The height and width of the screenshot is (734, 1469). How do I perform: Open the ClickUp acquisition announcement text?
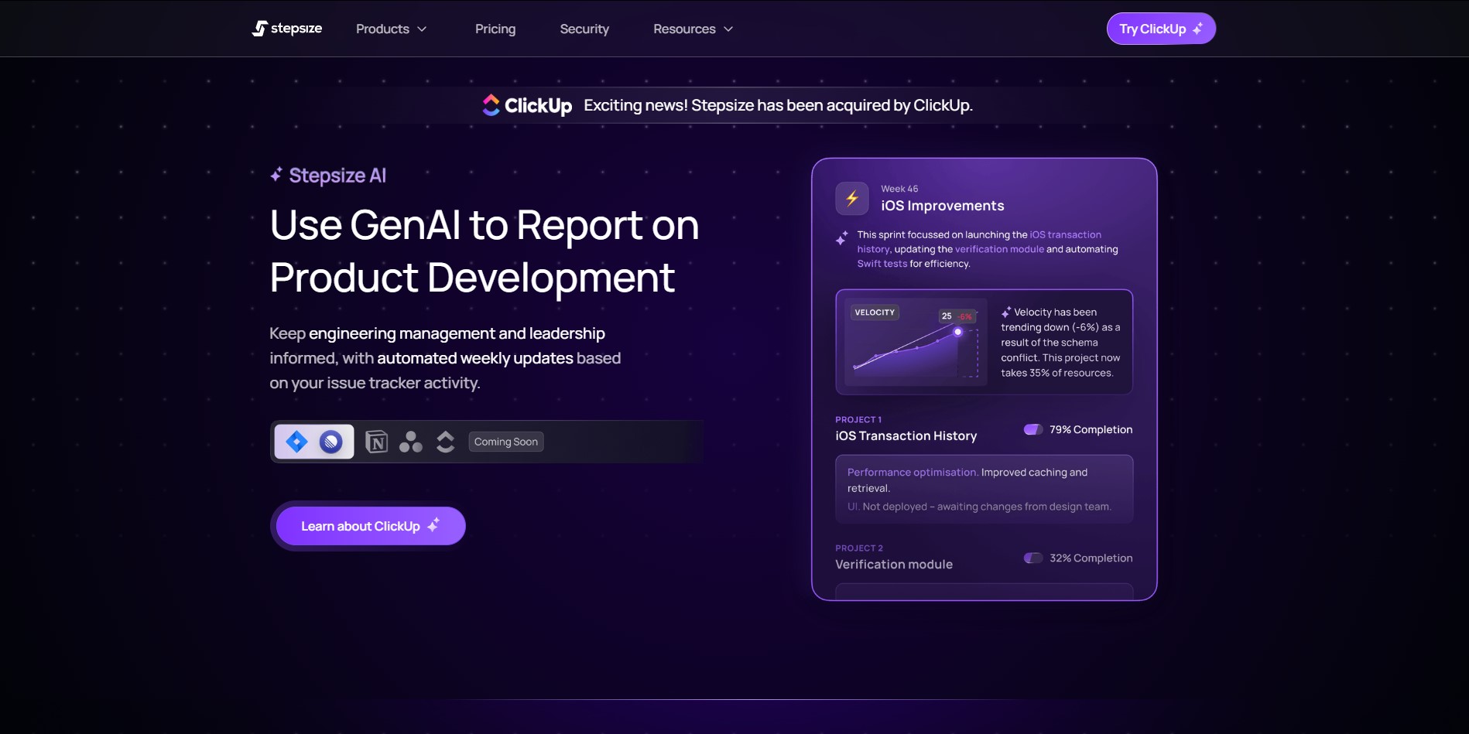point(778,105)
